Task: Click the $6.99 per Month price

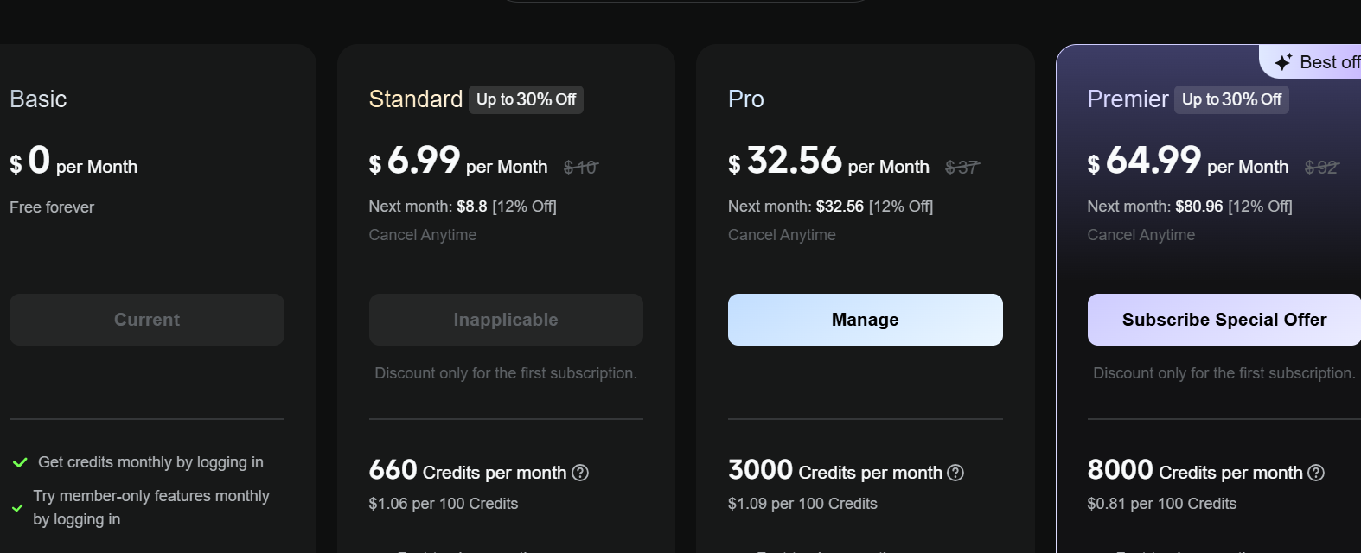Action: click(x=458, y=162)
